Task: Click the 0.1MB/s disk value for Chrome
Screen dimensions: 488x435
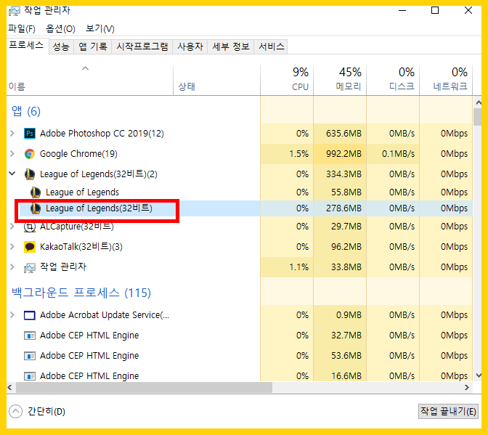Action: click(398, 154)
